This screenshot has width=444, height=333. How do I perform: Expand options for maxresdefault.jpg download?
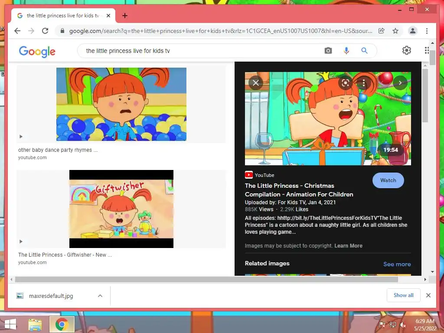100,296
